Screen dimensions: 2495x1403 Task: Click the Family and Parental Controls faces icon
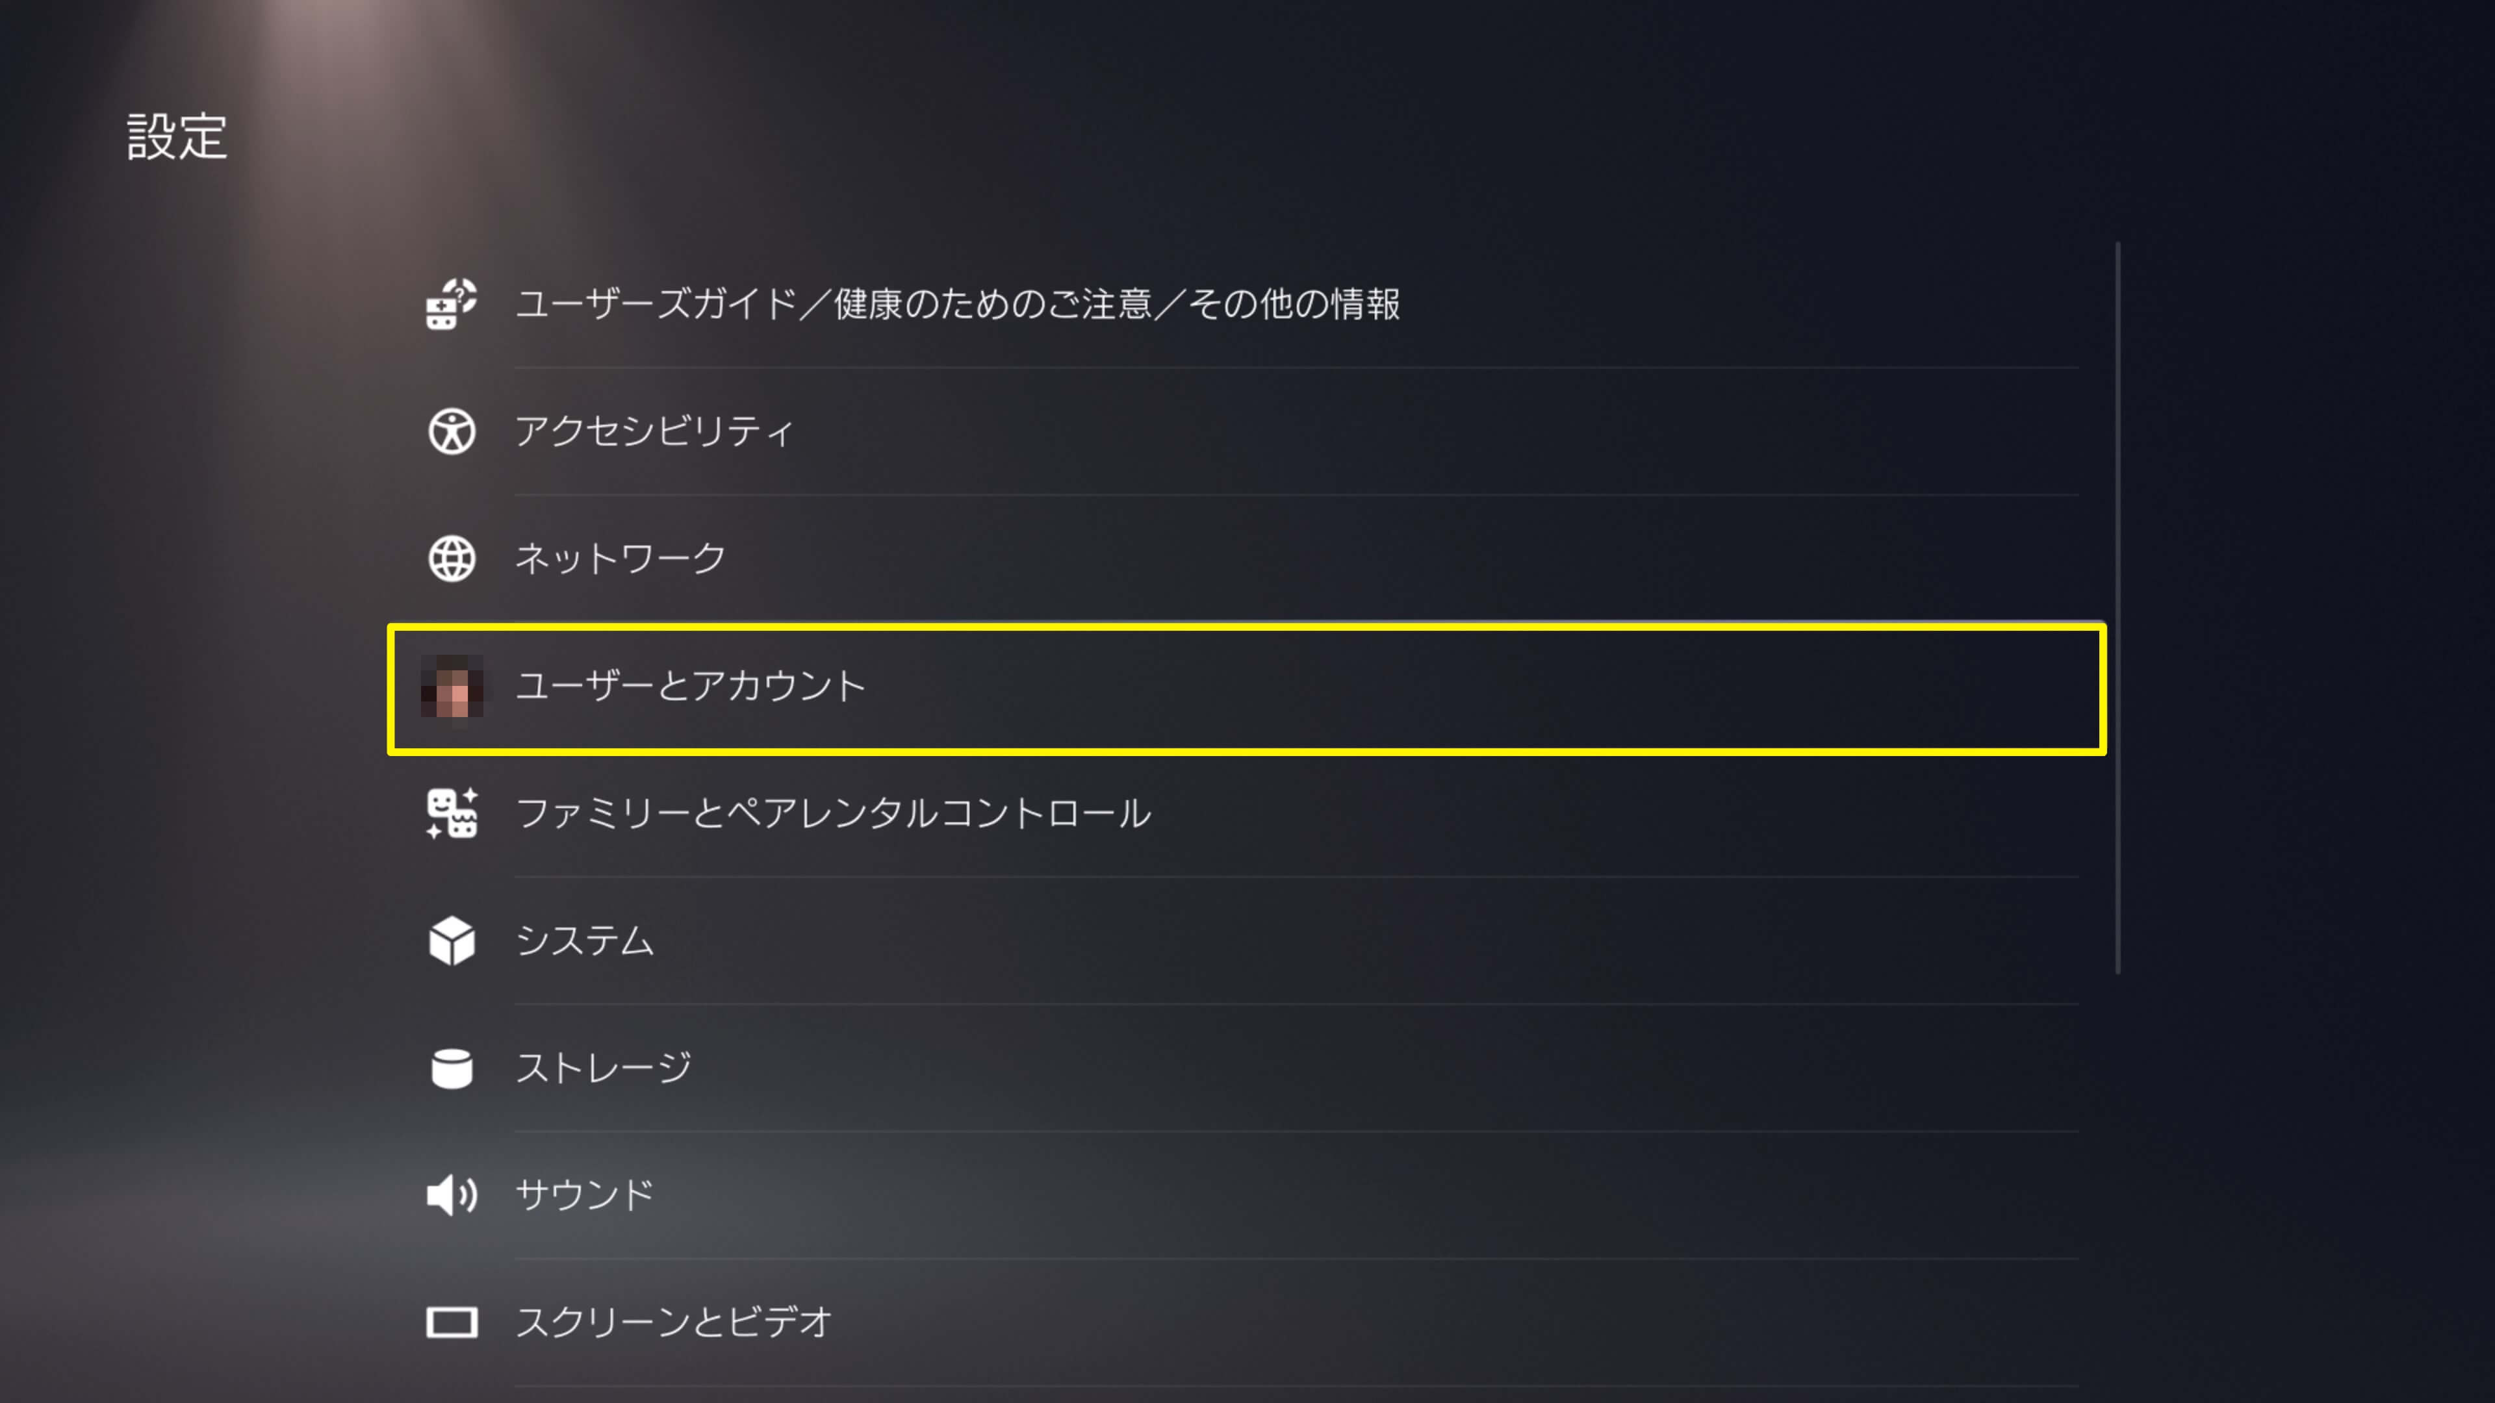(x=452, y=813)
